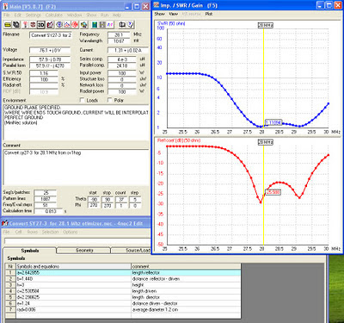Screen dimensions: 344x323
Task: Click the Phi start field showing 270
Action: tap(94, 205)
